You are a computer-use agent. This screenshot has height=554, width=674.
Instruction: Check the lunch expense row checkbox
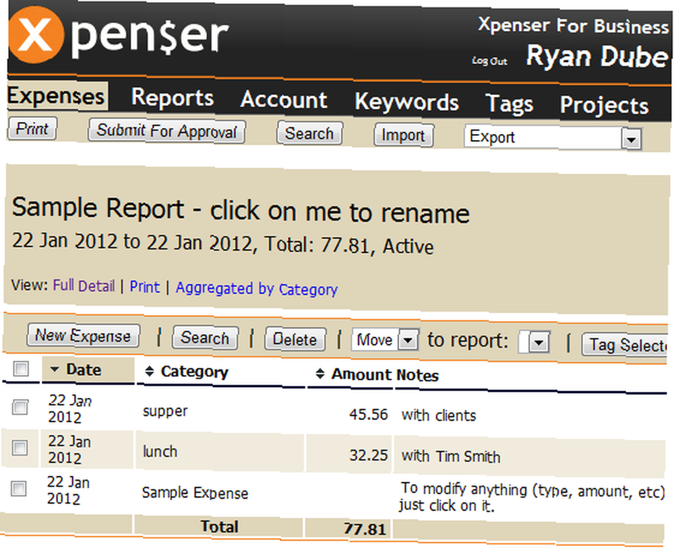click(x=20, y=448)
